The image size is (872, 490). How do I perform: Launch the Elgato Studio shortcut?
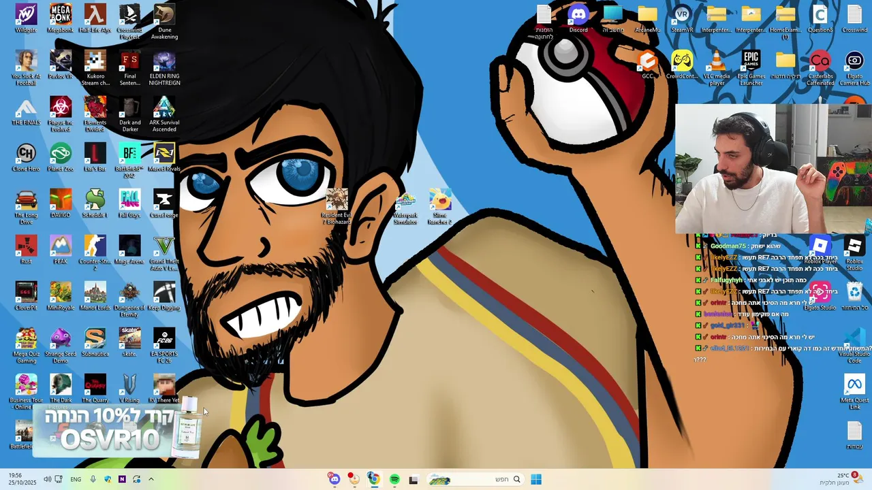pyautogui.click(x=820, y=296)
